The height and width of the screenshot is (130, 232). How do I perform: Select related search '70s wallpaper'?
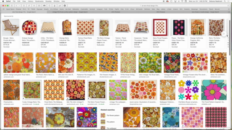[x=110, y=128]
